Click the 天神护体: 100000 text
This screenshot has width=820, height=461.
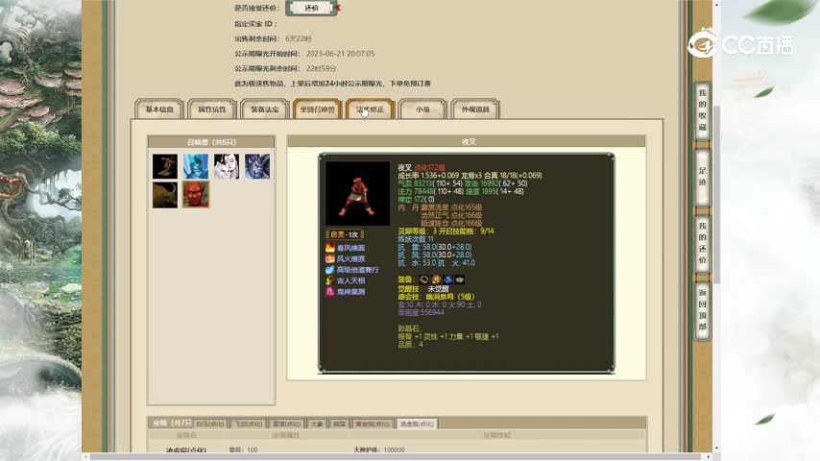coord(379,449)
